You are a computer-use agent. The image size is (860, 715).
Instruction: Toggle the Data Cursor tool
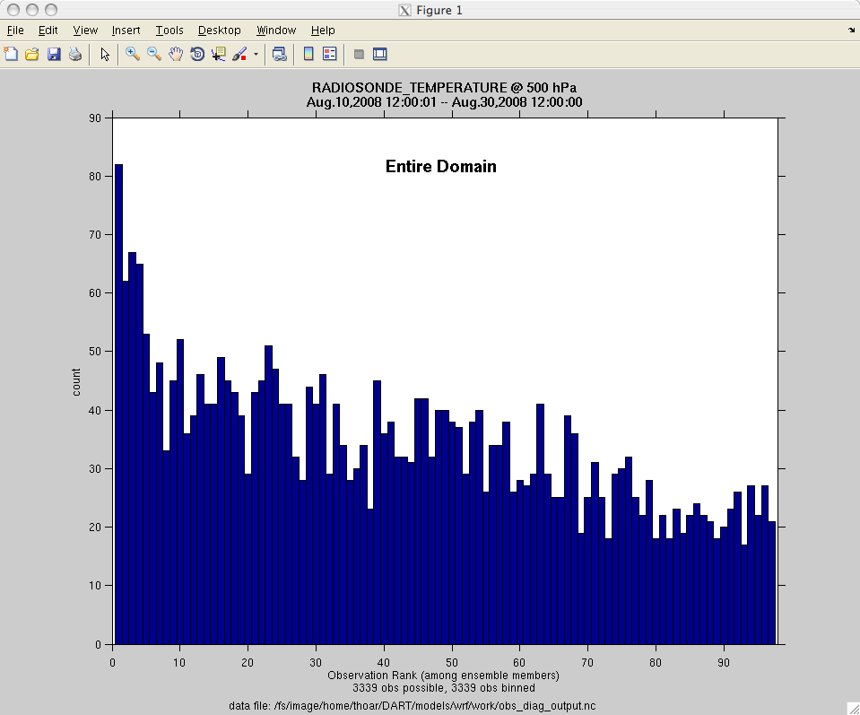(218, 54)
